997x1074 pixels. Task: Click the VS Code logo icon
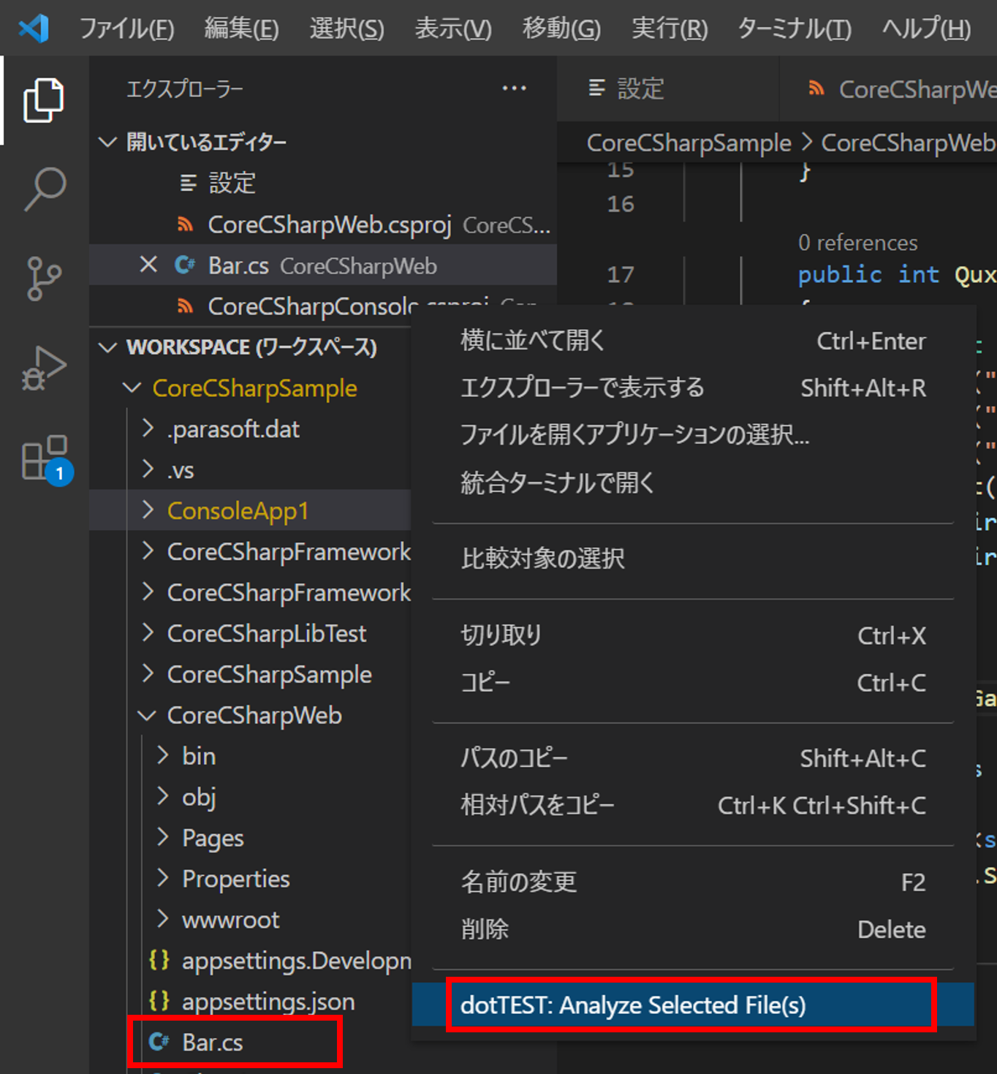click(x=34, y=29)
